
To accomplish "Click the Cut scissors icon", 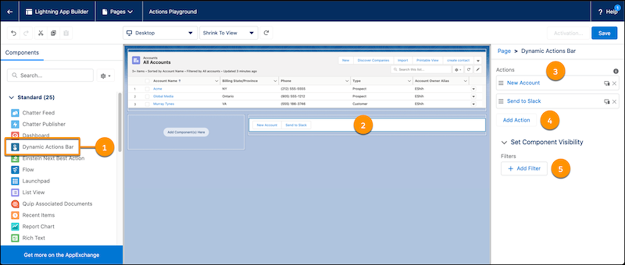I will pos(40,33).
